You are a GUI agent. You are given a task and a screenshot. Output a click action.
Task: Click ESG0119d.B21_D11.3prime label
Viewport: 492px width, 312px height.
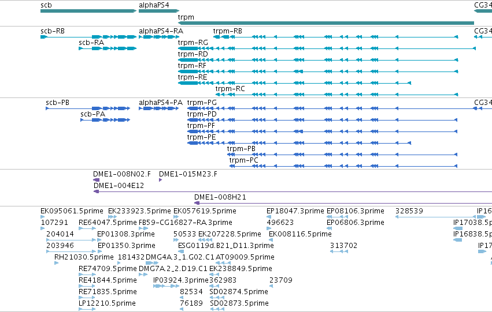click(x=226, y=246)
